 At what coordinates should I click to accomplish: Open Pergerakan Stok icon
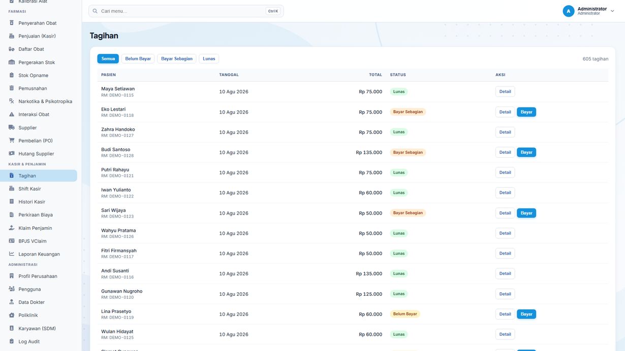pyautogui.click(x=12, y=62)
